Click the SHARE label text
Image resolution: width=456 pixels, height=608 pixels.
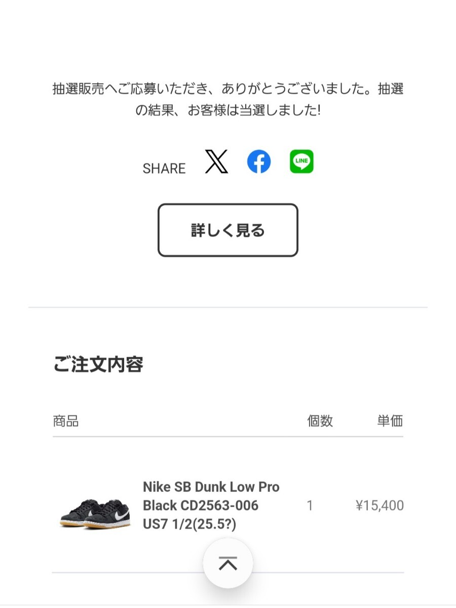[x=164, y=169]
